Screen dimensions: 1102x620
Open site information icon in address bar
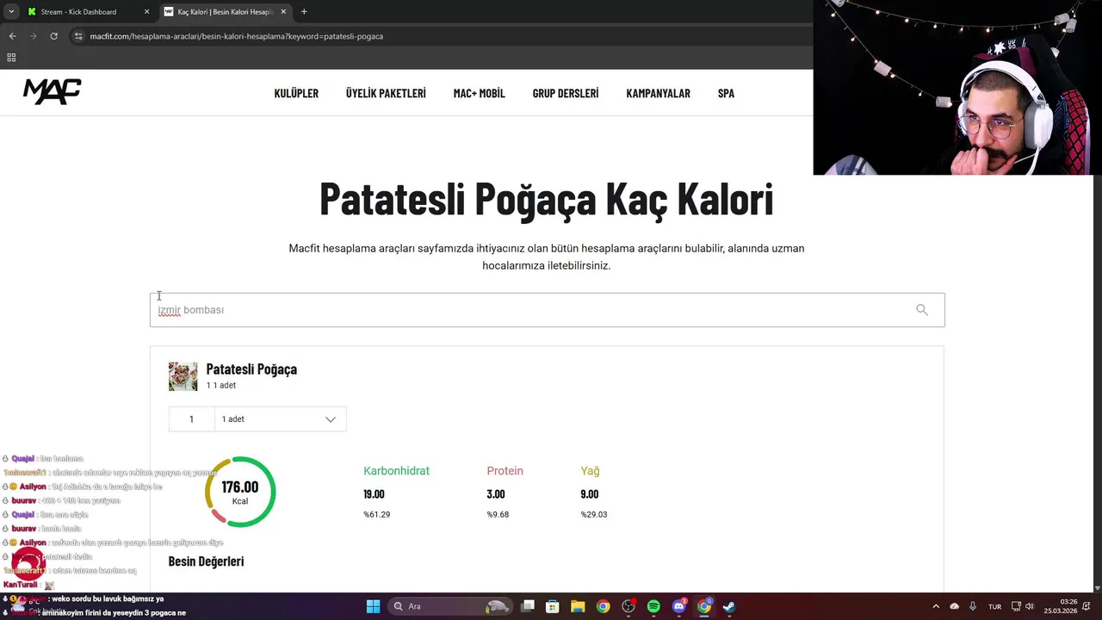pos(78,36)
